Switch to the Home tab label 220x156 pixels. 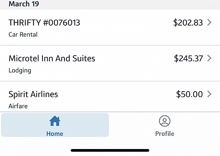pyautogui.click(x=55, y=134)
